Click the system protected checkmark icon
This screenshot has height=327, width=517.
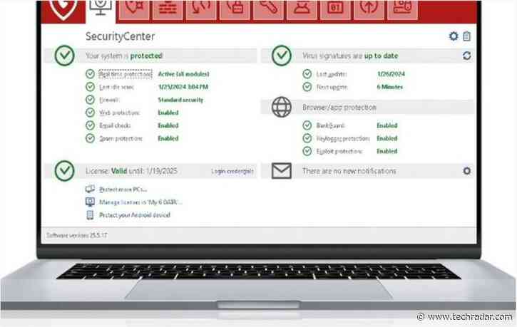point(64,56)
